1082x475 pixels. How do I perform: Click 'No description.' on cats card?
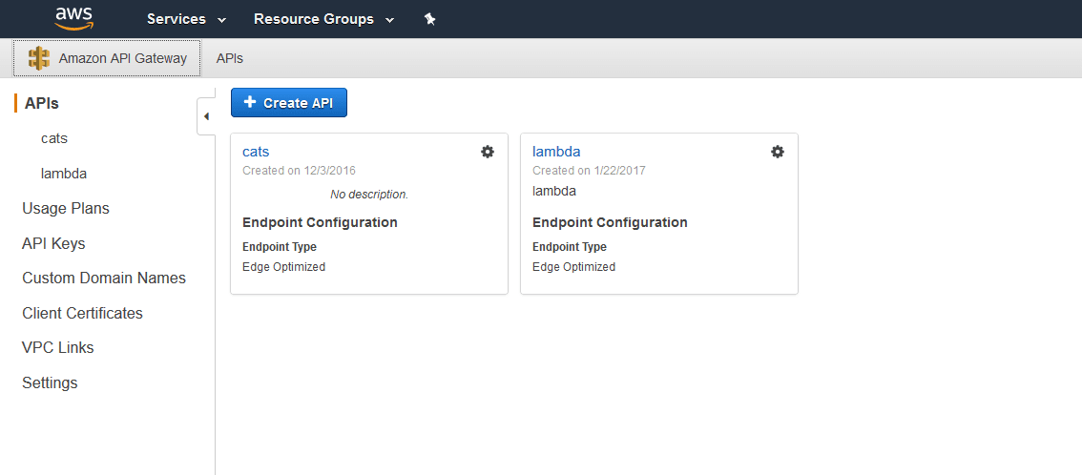369,195
